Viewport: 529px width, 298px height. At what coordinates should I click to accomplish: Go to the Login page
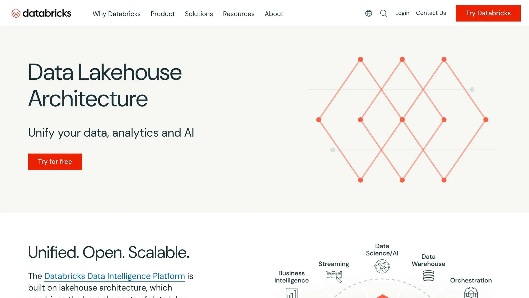point(402,13)
